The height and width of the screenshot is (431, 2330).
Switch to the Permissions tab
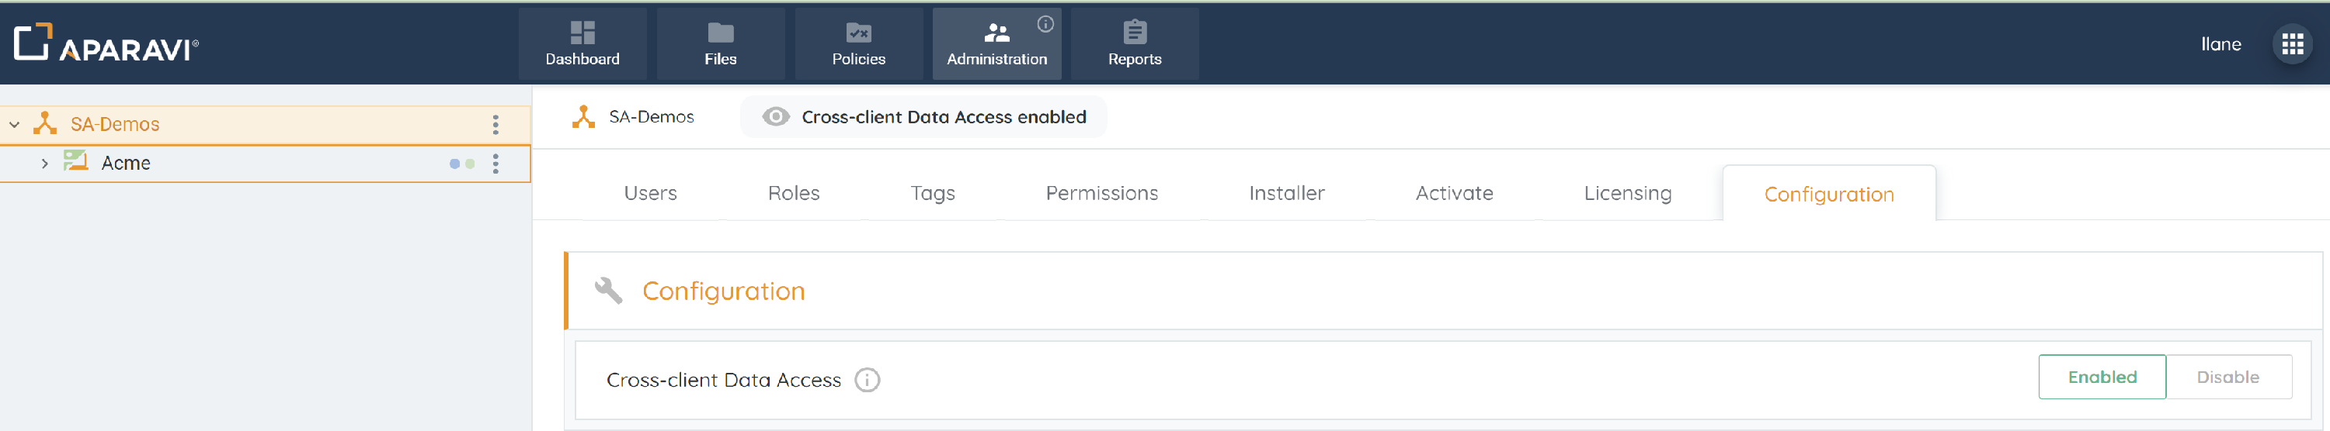1101,193
